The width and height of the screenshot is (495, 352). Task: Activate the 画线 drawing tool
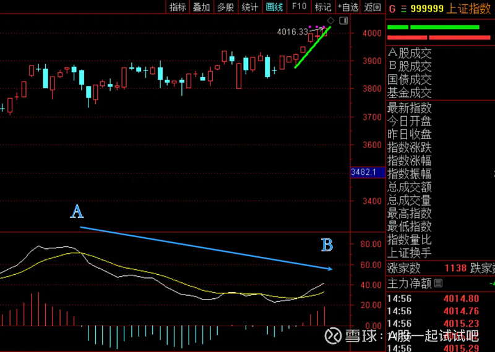pos(274,7)
